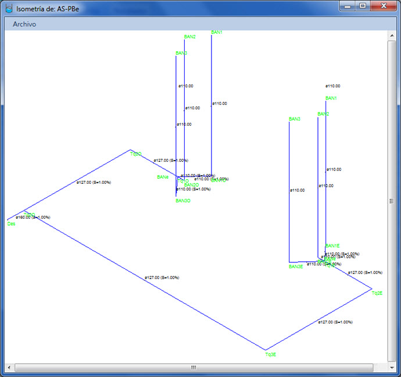Maximize the Isometría window
401x377 pixels.
pyautogui.click(x=363, y=6)
